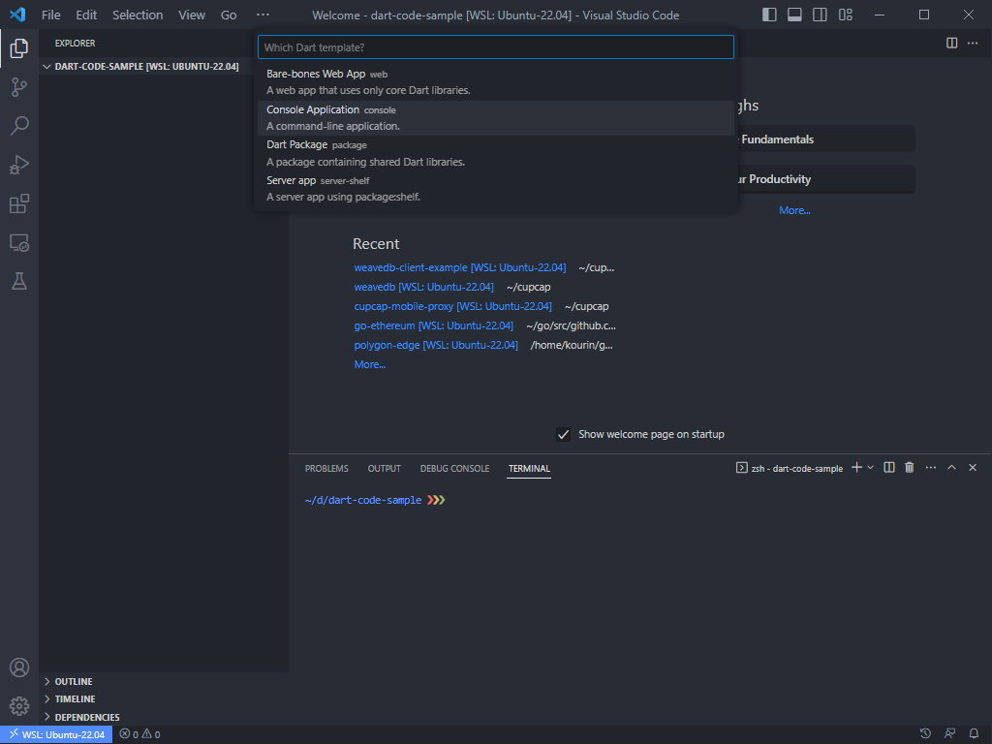Click the terminal prompt line

click(375, 500)
